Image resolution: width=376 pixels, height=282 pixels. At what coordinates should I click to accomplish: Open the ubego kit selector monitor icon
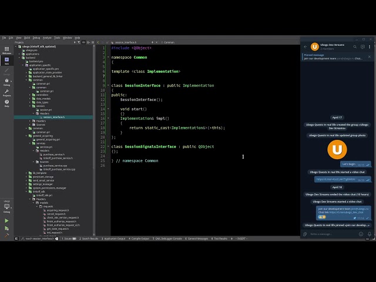click(6, 207)
